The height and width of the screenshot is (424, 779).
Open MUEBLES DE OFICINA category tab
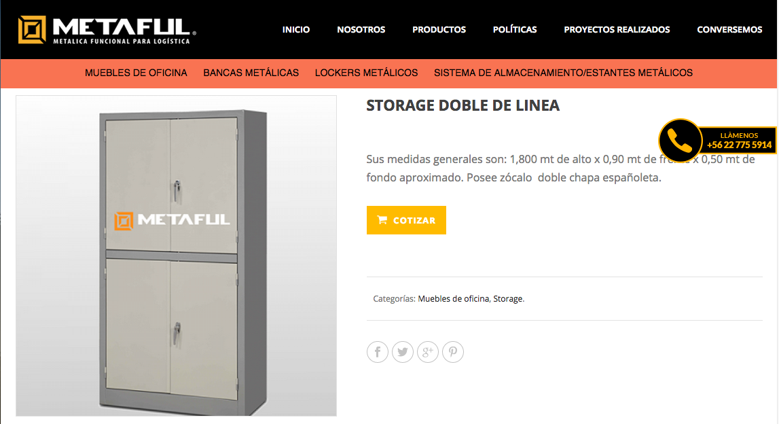pyautogui.click(x=136, y=73)
